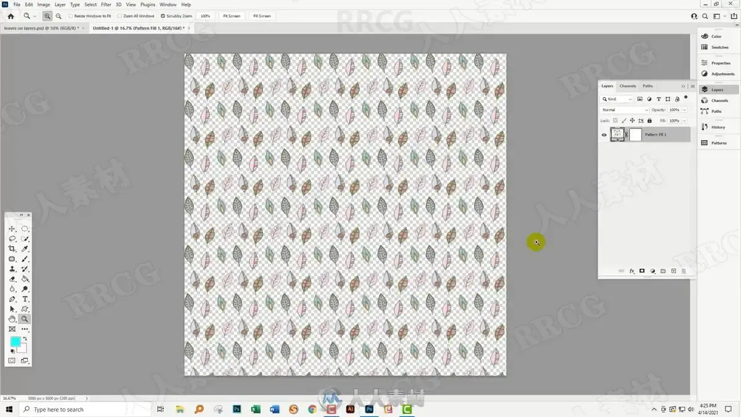
Task: Open the layer filter Kind dropdown
Action: [617, 99]
